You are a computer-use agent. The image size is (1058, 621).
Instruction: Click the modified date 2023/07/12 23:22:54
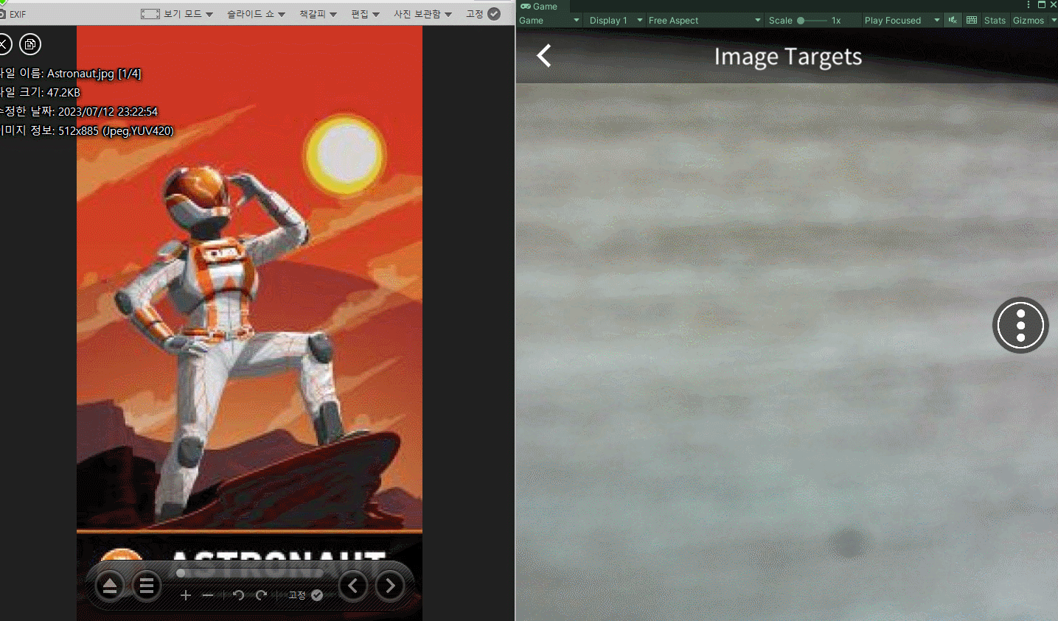(108, 112)
